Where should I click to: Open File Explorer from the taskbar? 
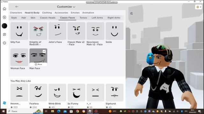[52, 111]
